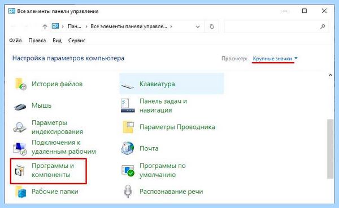
Task: Expand chevron after the 'Пан...' breadcrumb
Action: point(86,26)
